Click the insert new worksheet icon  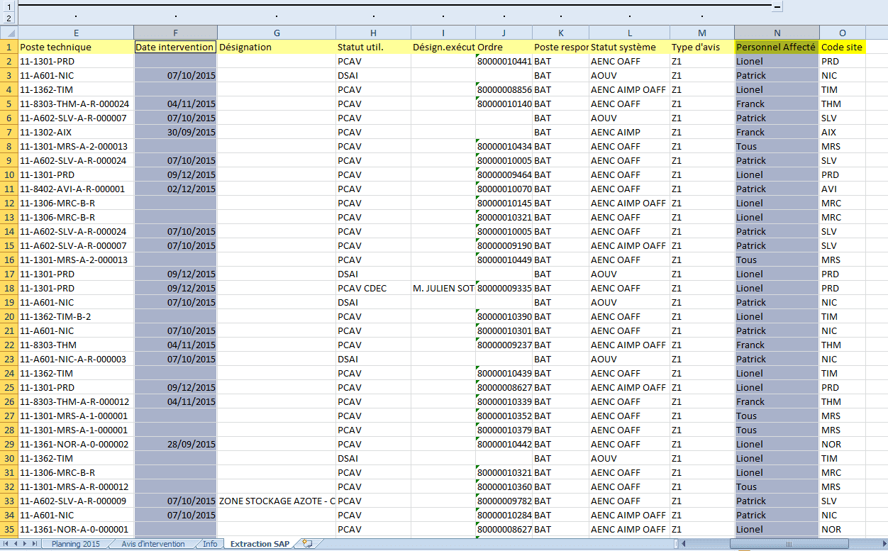point(307,544)
